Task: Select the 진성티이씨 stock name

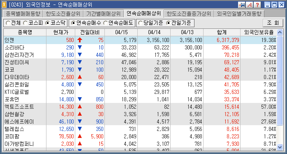Action: [x=17, y=62]
